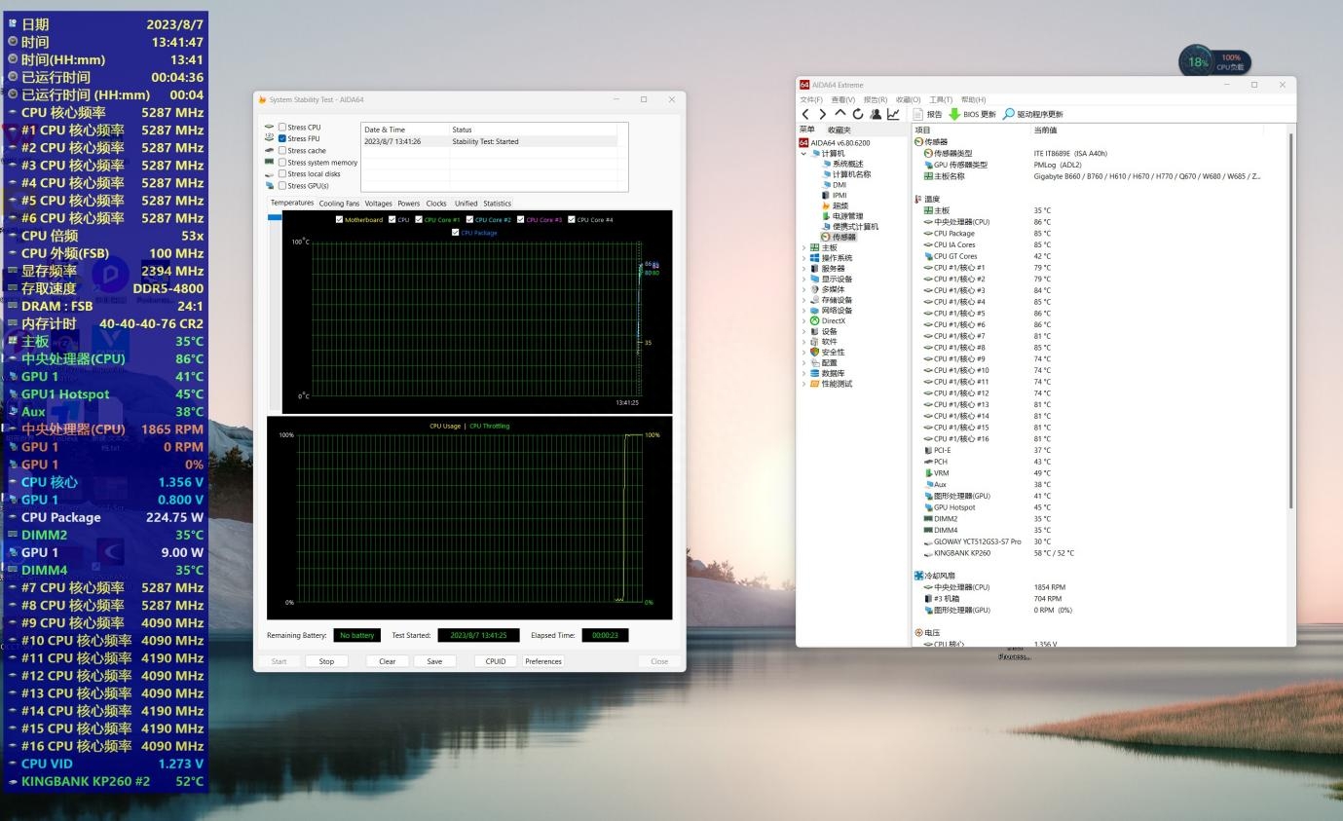Image resolution: width=1343 pixels, height=821 pixels.
Task: Open 驱动程序更新 via magnifier icon
Action: coord(1009,114)
